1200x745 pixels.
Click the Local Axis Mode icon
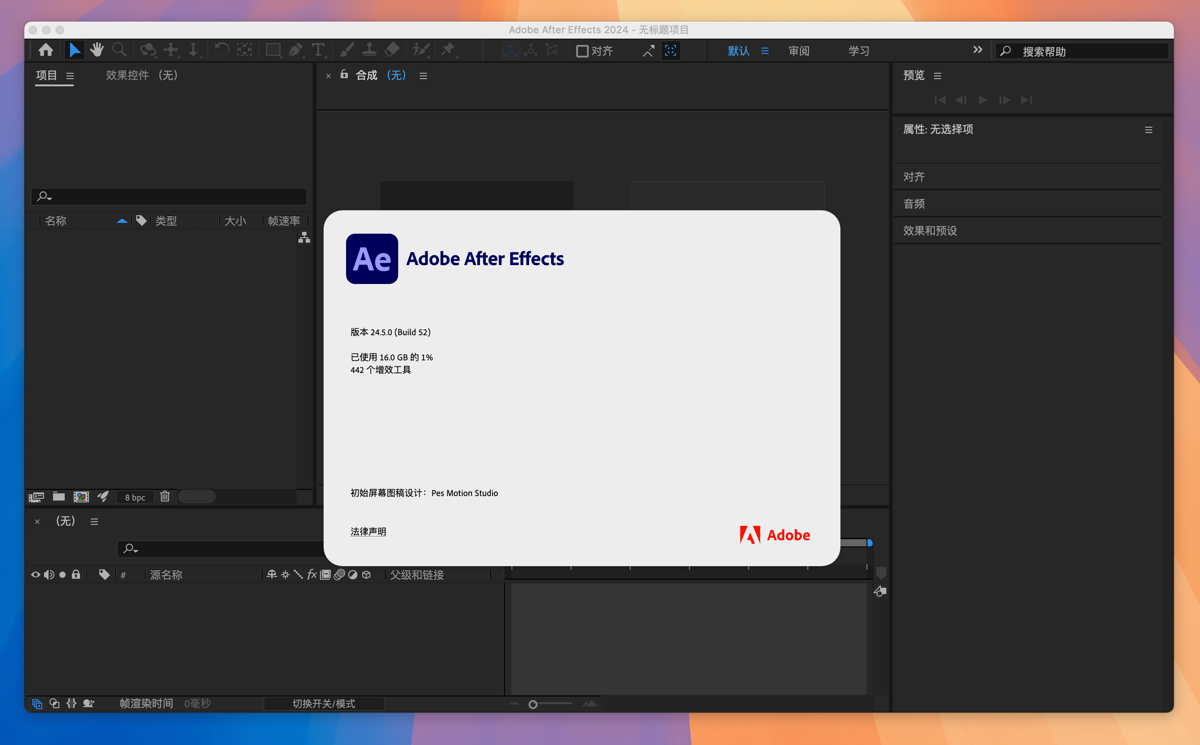click(x=511, y=50)
